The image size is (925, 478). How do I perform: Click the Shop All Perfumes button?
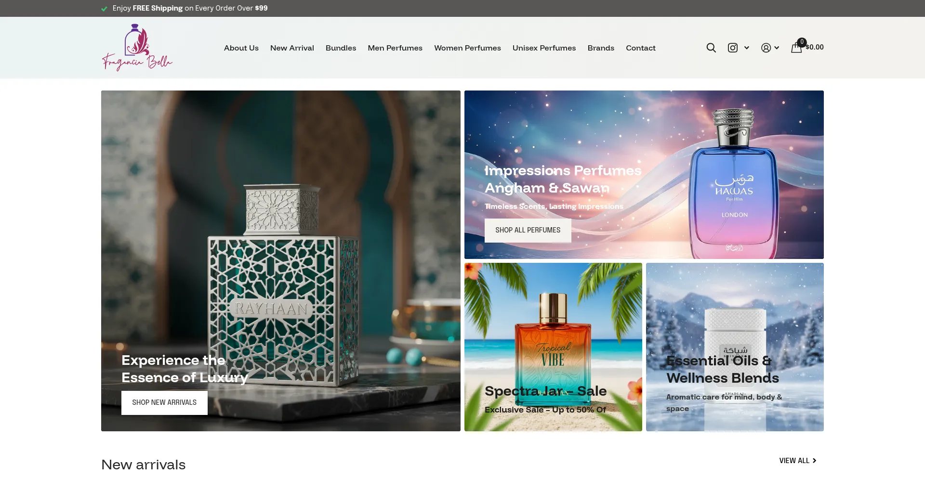click(x=528, y=230)
